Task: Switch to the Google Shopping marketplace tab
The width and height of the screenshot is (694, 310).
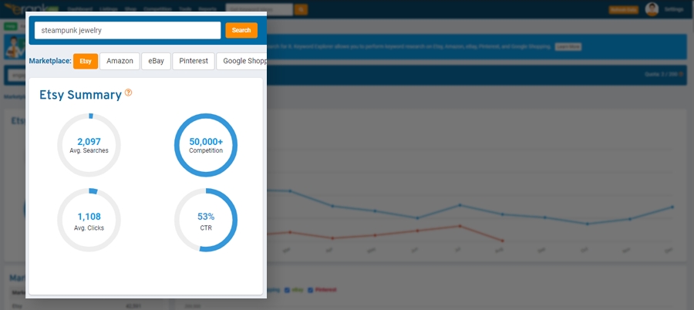Action: 241,61
